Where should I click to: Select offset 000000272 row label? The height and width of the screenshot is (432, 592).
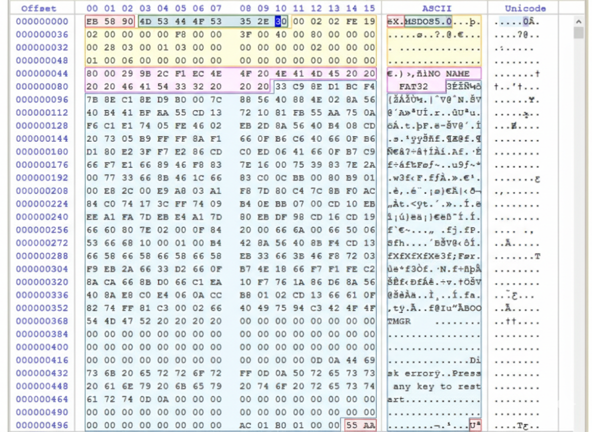pos(42,243)
